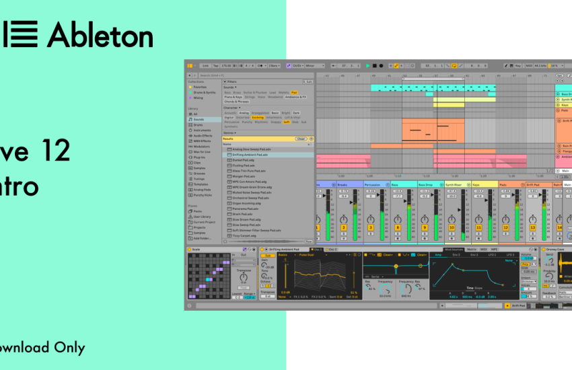Image resolution: width=572 pixels, height=370 pixels.
Task: Switch to the Osc 2 tab
Action: pyautogui.click(x=332, y=250)
